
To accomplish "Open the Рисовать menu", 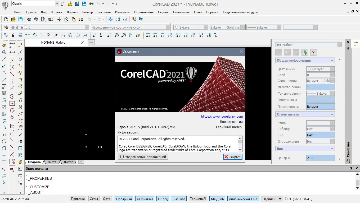I will click(x=104, y=12).
